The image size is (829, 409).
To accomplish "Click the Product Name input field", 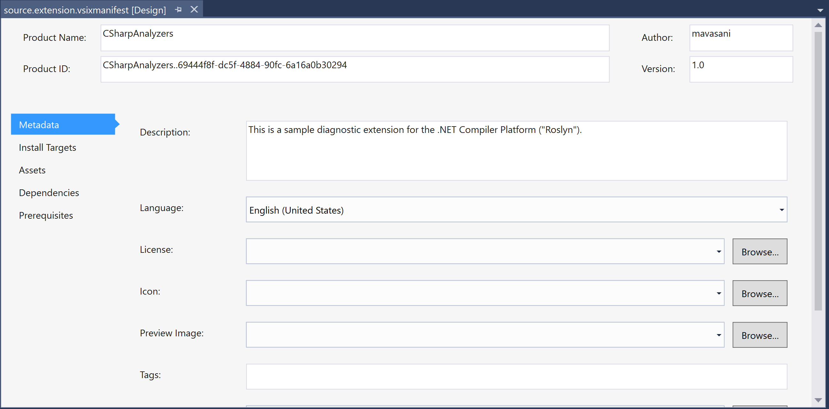I will (355, 38).
